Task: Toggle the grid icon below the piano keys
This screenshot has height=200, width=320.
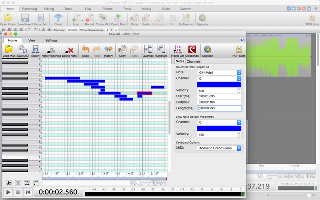Action: [x=18, y=183]
